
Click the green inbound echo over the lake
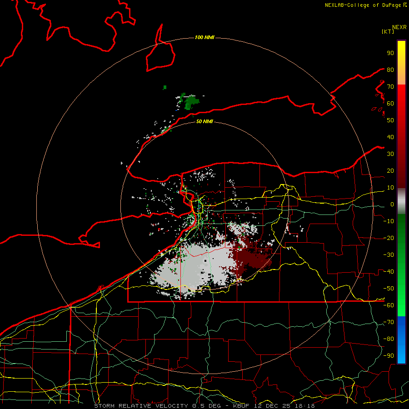point(192,102)
